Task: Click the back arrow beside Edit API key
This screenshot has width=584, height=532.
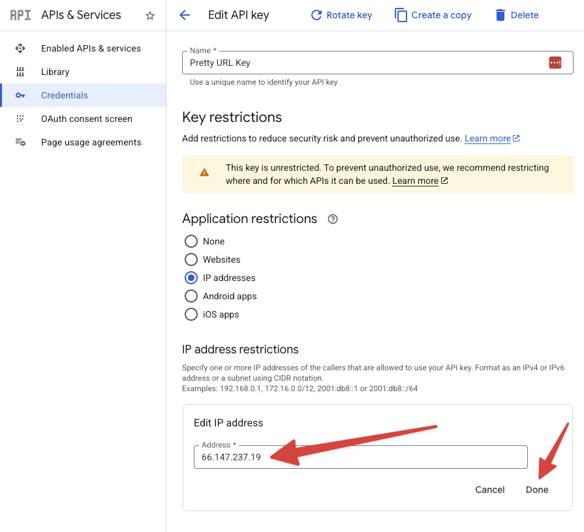Action: [185, 15]
